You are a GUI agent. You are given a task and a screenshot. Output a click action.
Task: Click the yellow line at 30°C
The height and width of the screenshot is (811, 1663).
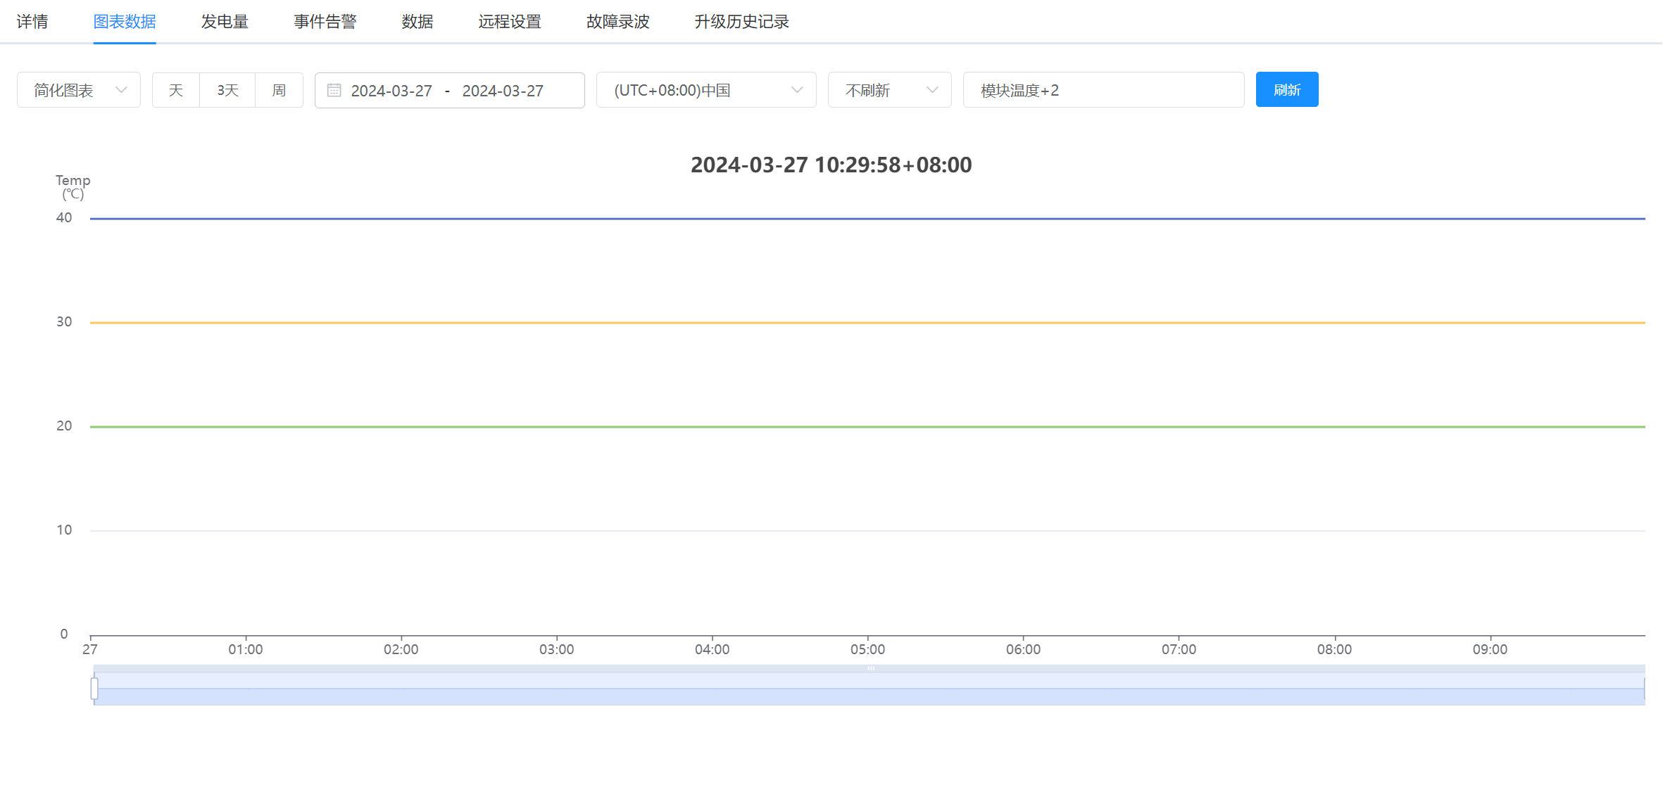click(x=867, y=323)
